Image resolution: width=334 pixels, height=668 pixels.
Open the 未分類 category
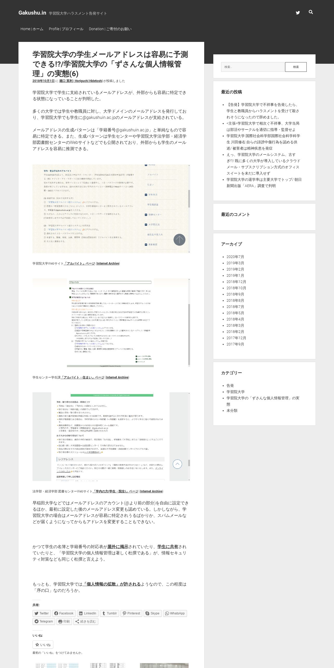(x=232, y=410)
